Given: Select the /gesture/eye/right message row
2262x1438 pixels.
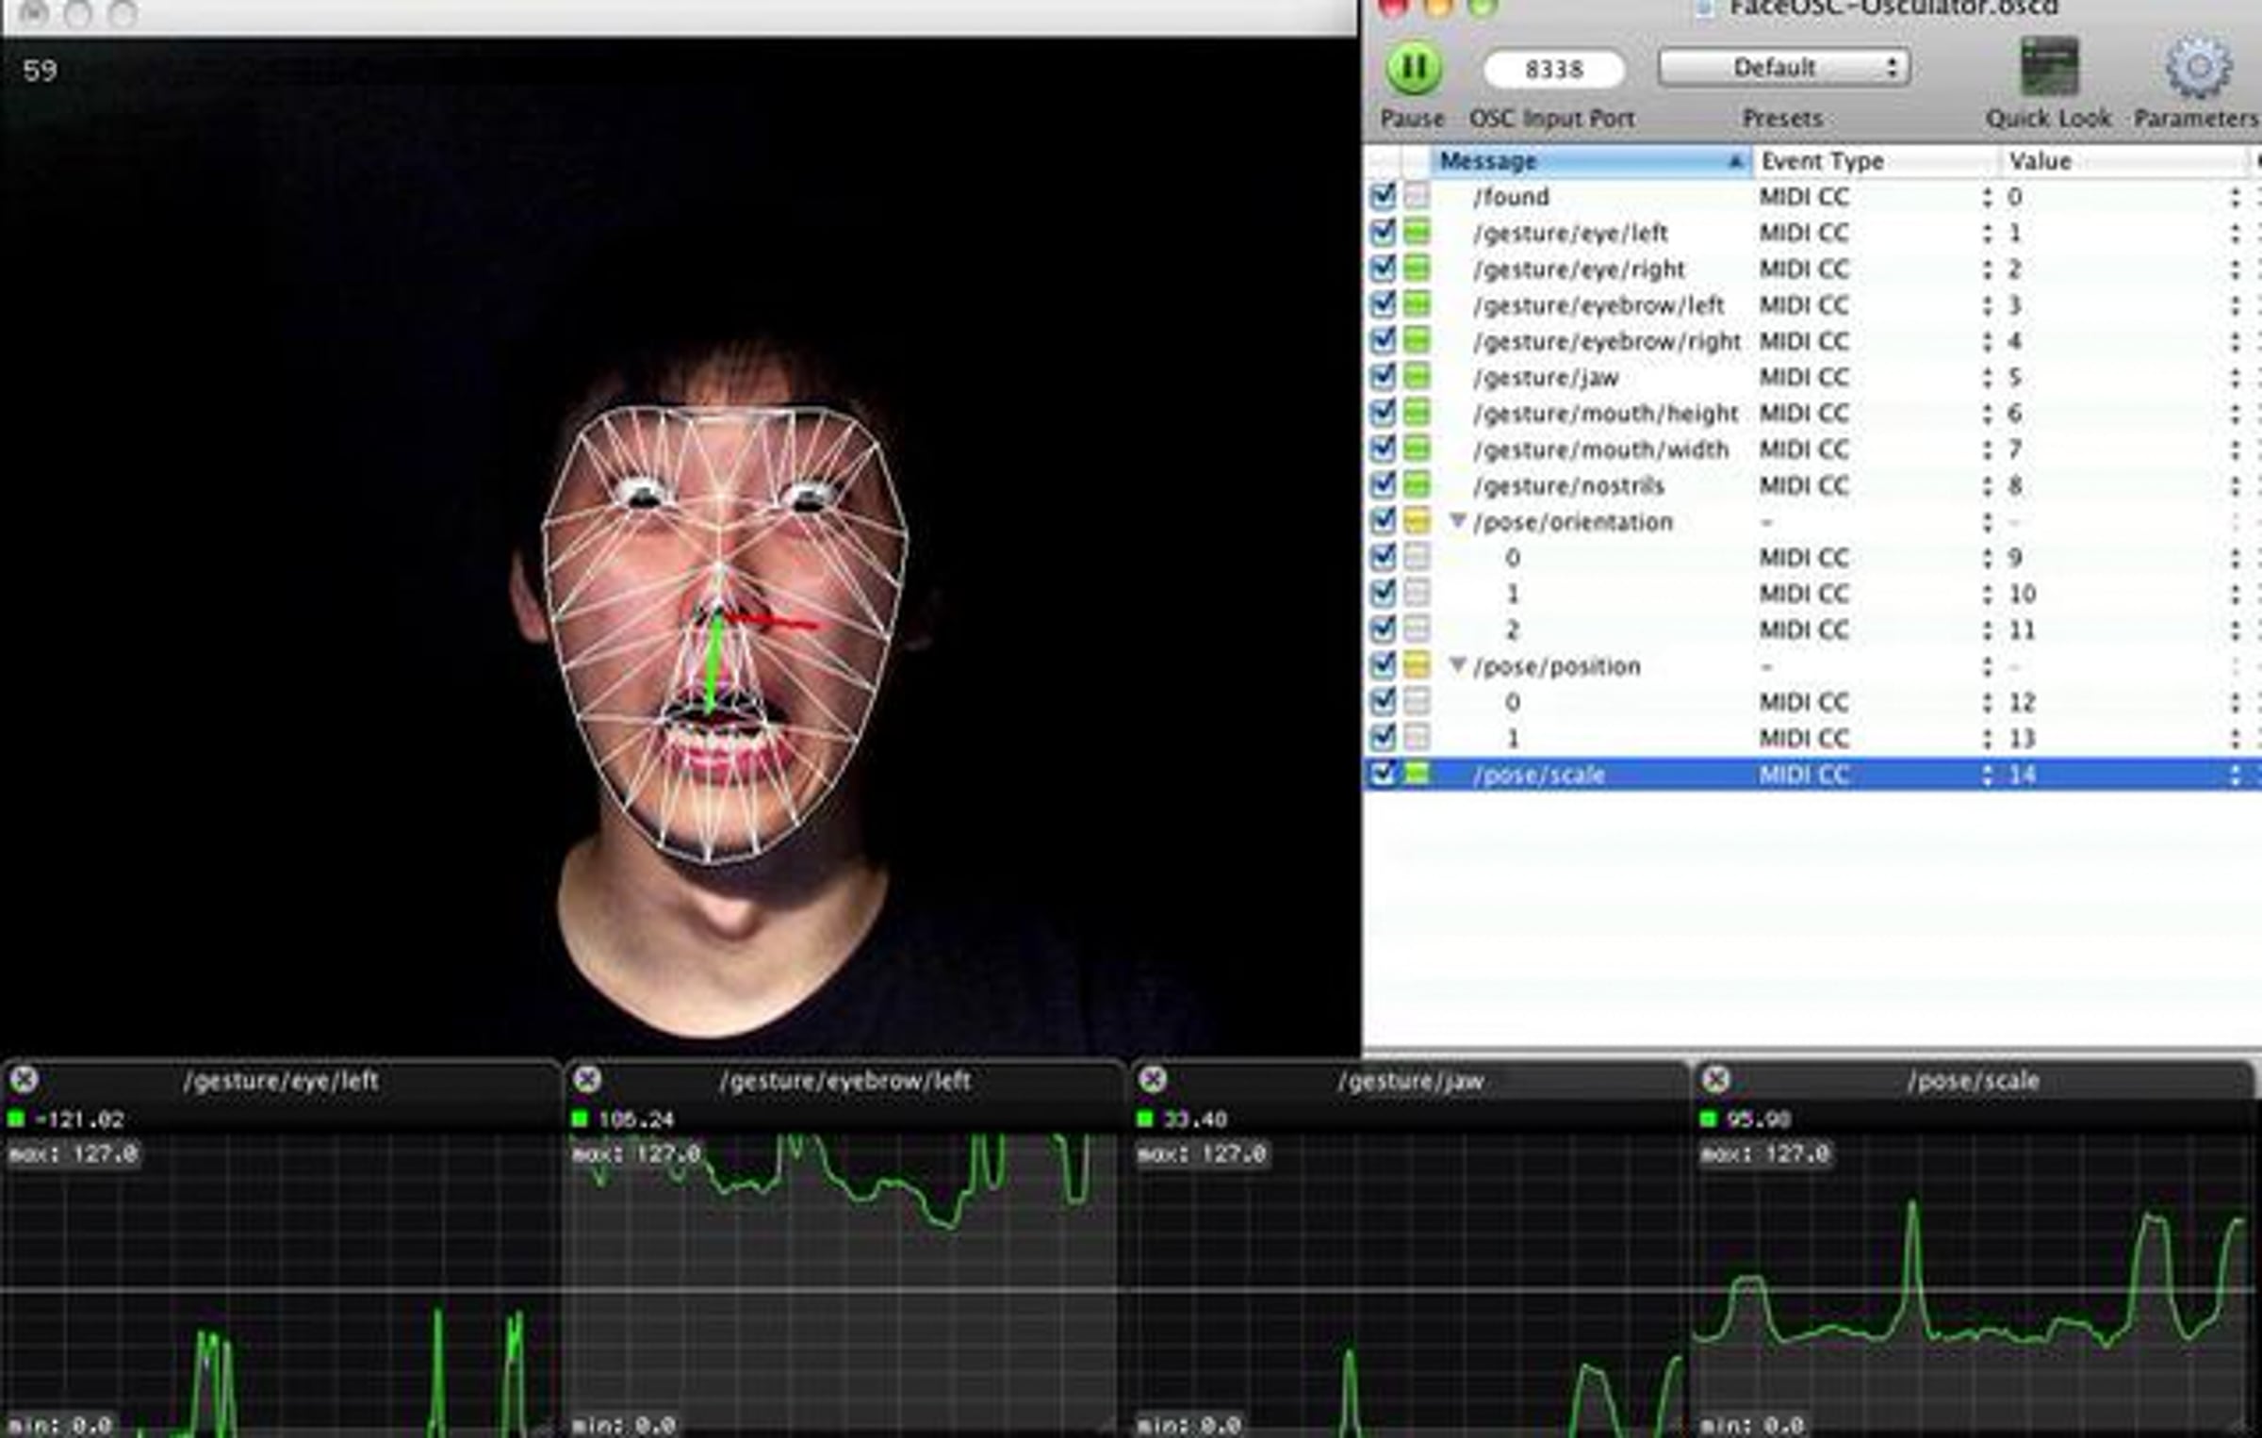Looking at the screenshot, I should 1579,270.
